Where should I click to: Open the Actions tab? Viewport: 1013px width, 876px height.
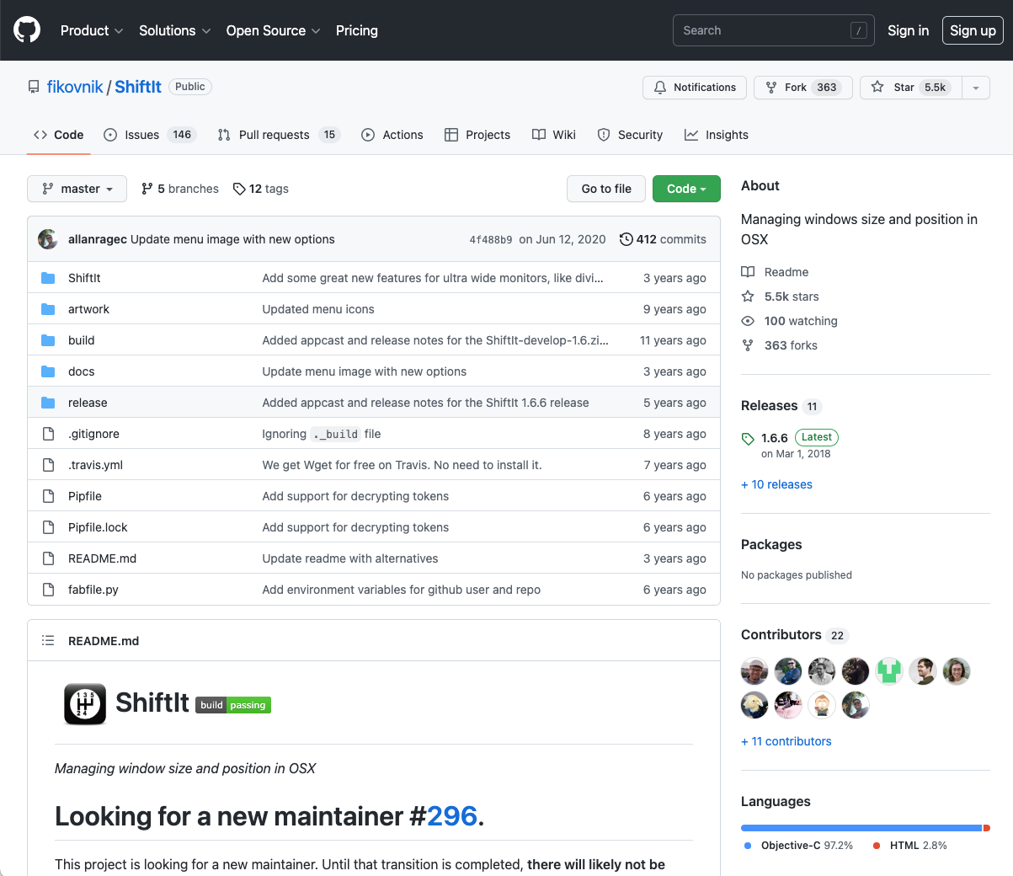click(x=392, y=135)
